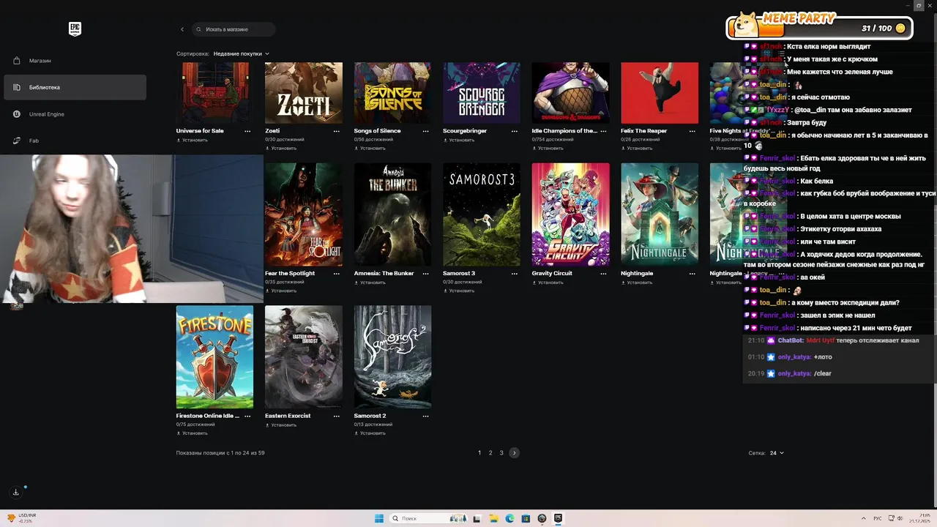Open File Explorer from taskbar

[493, 518]
